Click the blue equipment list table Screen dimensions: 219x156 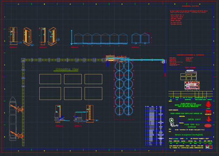tap(154, 126)
